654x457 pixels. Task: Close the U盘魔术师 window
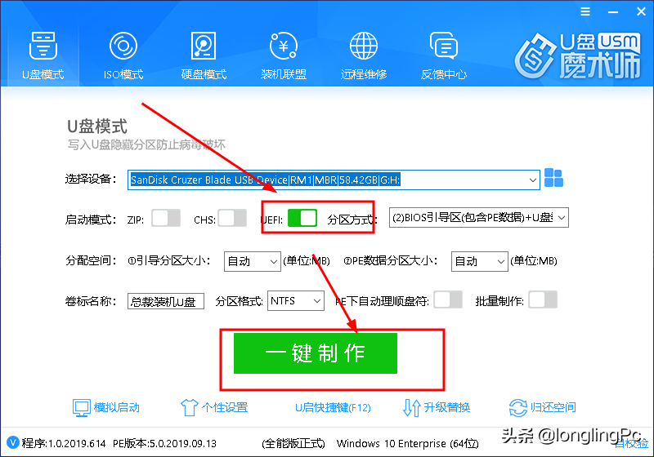point(641,11)
